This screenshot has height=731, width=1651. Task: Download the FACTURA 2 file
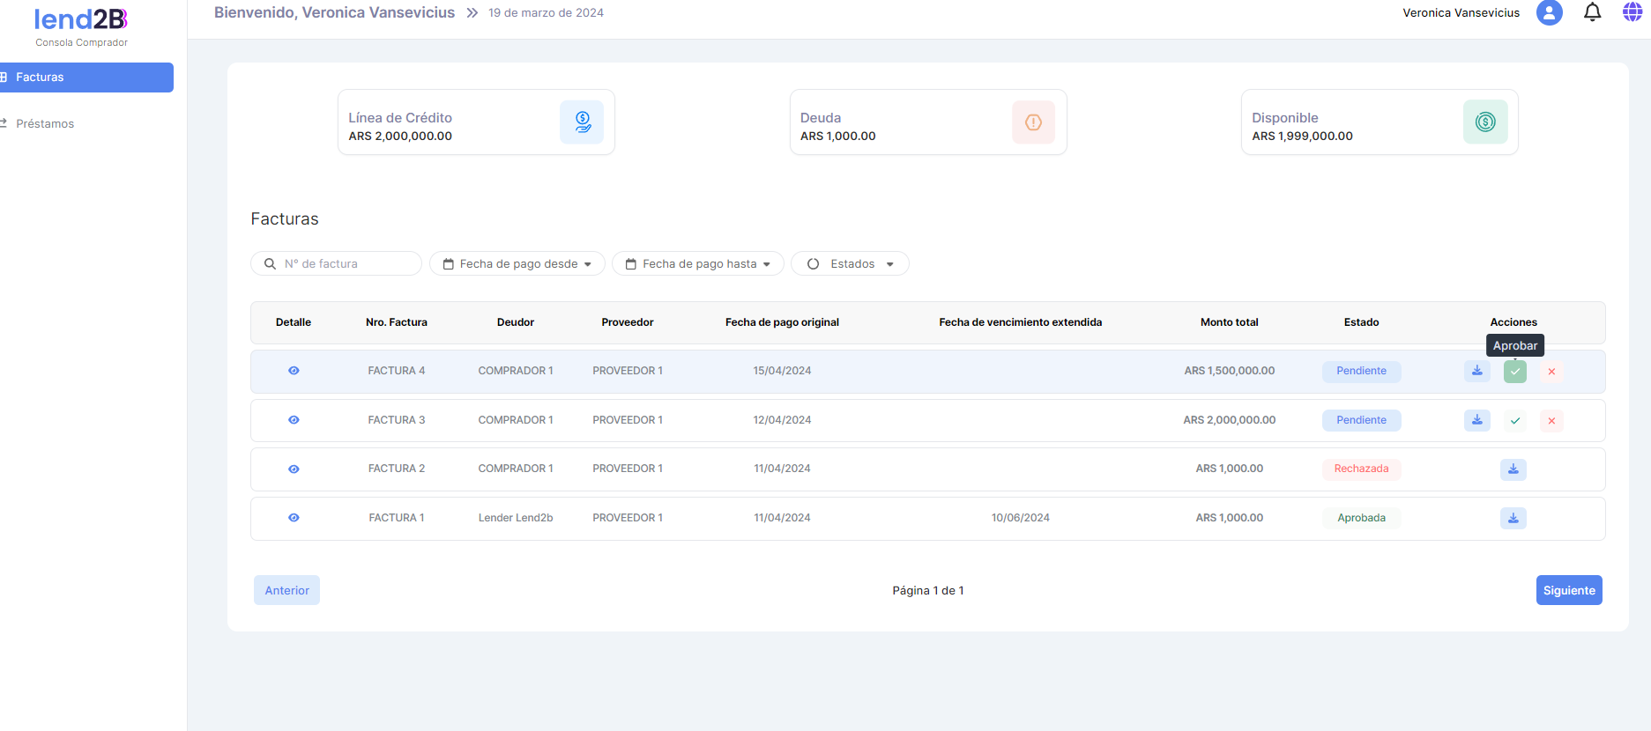tap(1513, 469)
